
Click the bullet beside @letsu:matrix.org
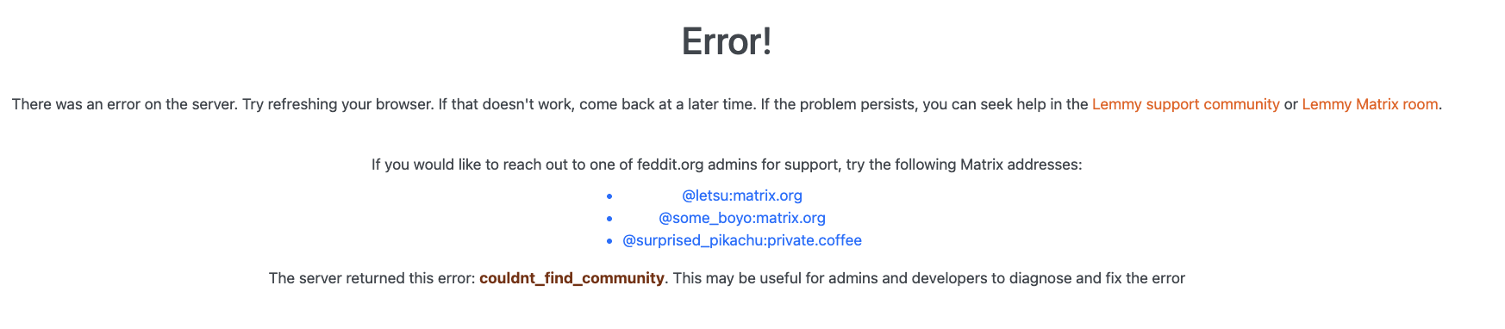(609, 196)
